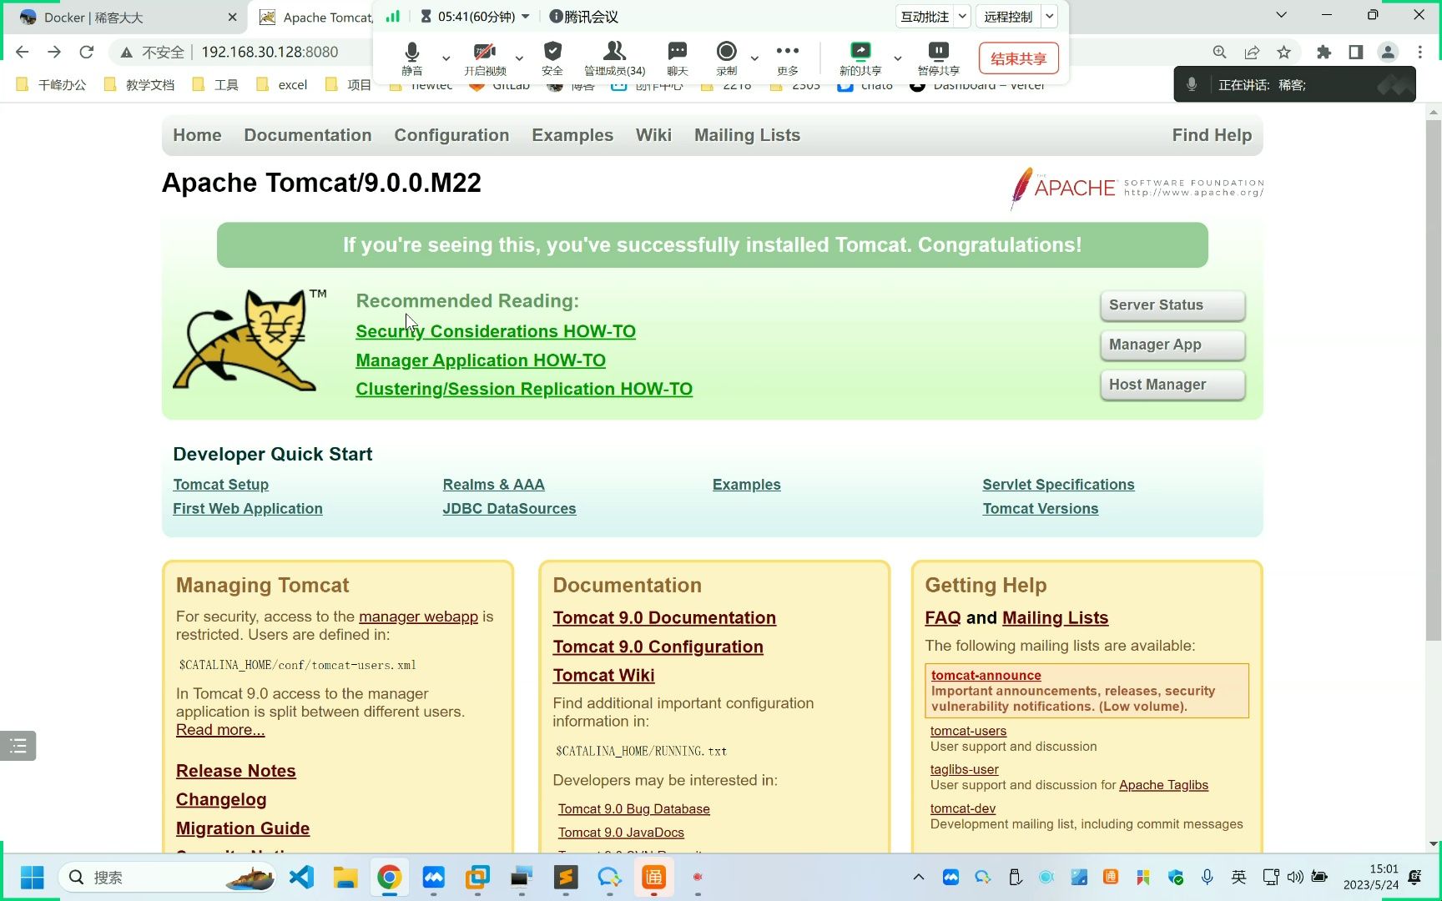Image resolution: width=1442 pixels, height=901 pixels.
Task: Open JDBC DataSources link
Action: click(509, 509)
